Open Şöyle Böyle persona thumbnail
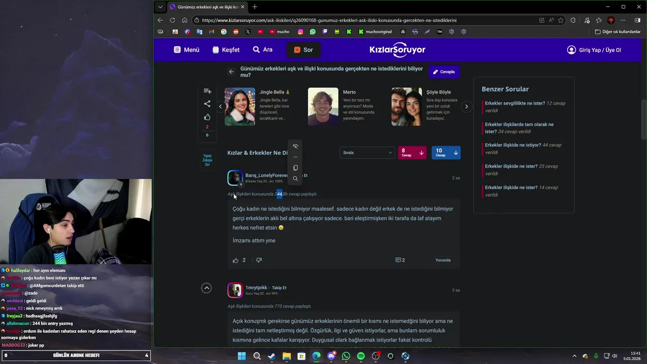The image size is (647, 364). (x=406, y=107)
